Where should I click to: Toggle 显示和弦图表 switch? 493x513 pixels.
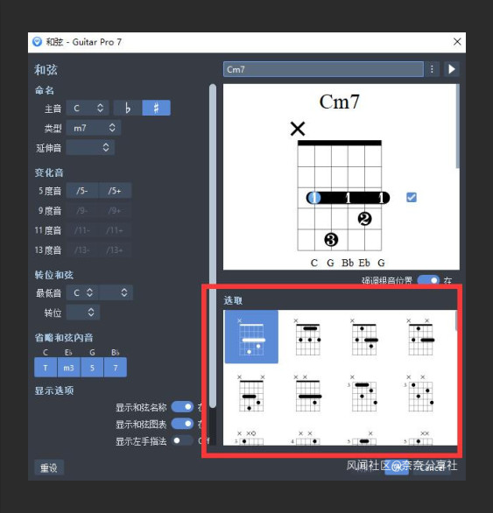183,424
